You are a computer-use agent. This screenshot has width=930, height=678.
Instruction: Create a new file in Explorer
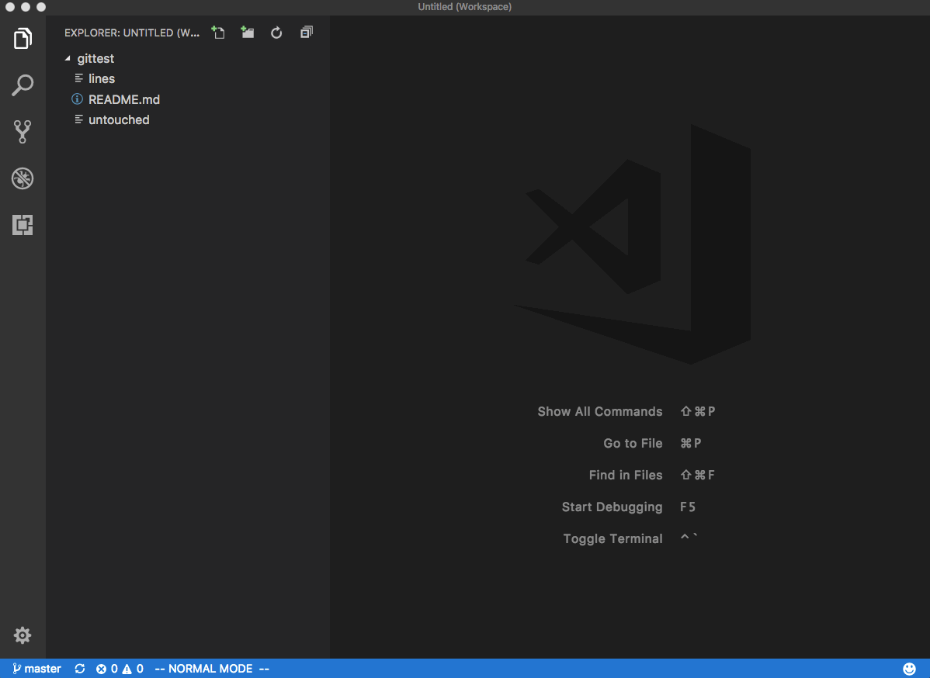[x=218, y=33]
